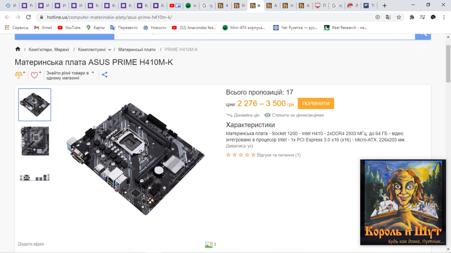
Task: Click the home breadcrumb icon
Action: pyautogui.click(x=18, y=49)
